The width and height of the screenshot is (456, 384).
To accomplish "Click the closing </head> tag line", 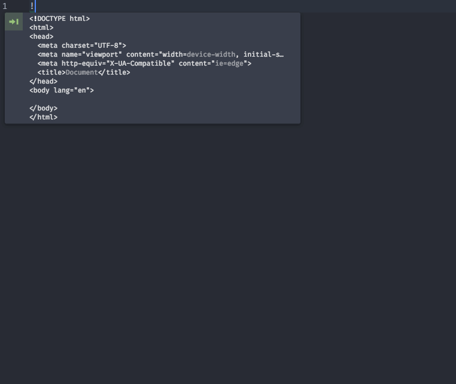I will pyautogui.click(x=43, y=82).
